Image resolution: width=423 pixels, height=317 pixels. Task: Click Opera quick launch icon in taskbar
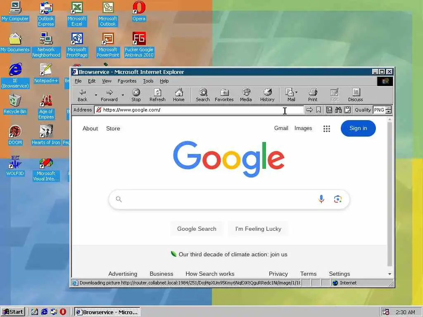63,312
